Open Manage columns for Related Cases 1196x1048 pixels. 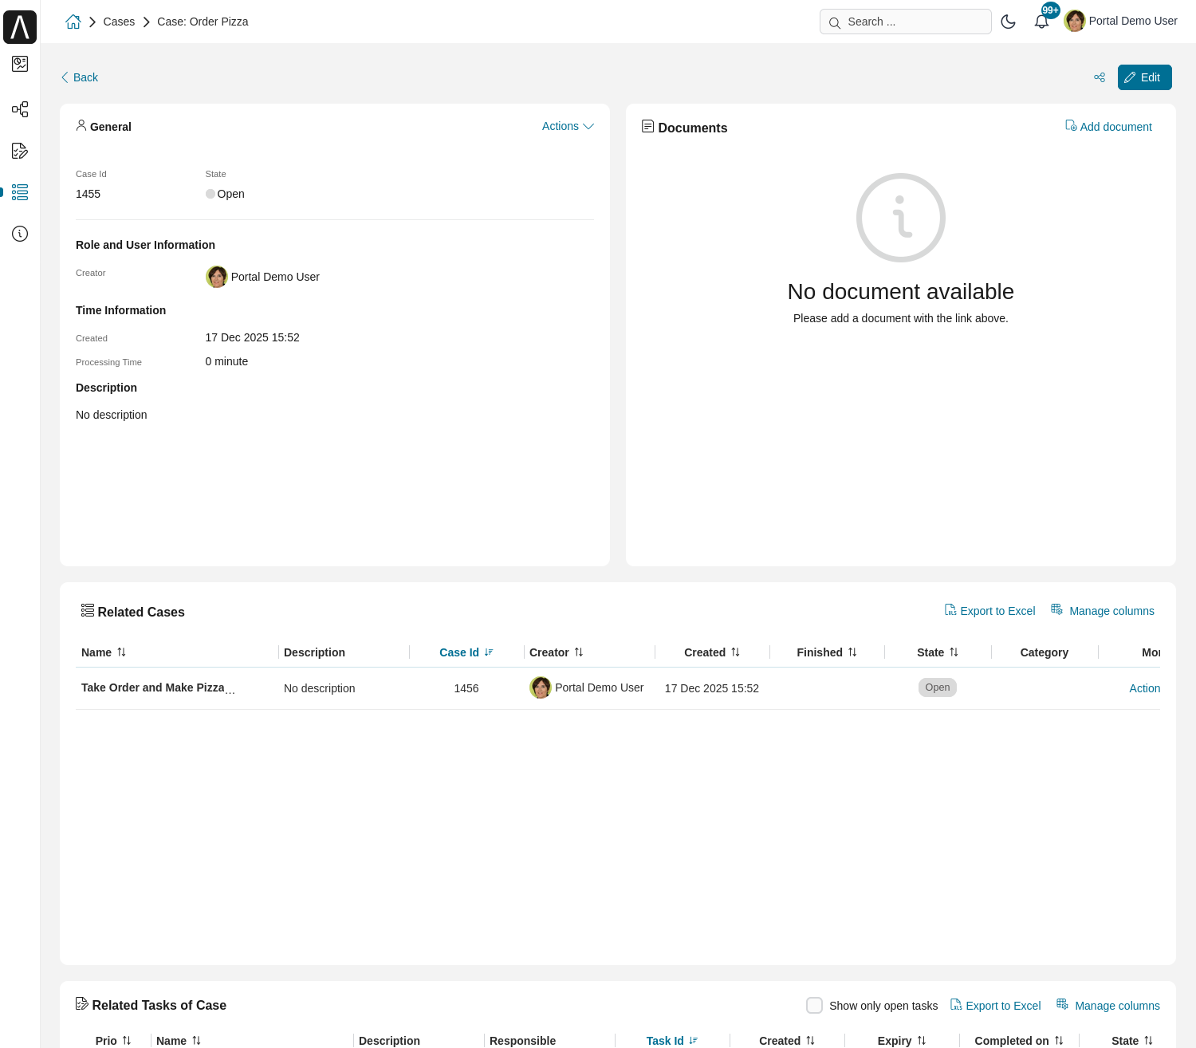click(x=1103, y=611)
